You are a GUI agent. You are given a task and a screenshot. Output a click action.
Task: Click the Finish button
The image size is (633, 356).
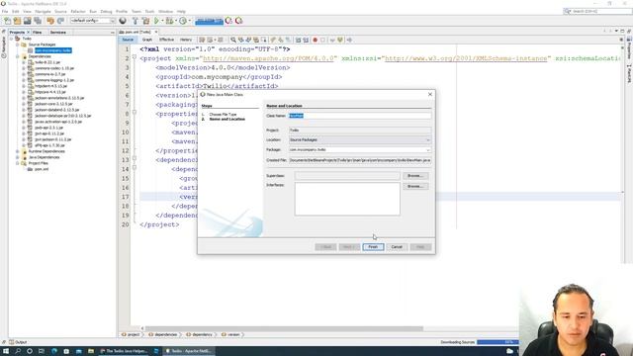(x=373, y=246)
